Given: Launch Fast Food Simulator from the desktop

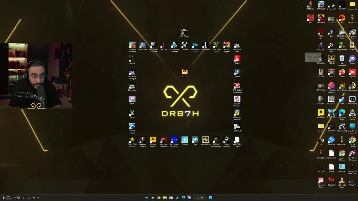Looking at the screenshot, I should [132, 47].
